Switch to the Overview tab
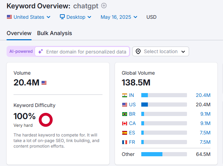This screenshot has height=166, width=223. click(x=19, y=33)
